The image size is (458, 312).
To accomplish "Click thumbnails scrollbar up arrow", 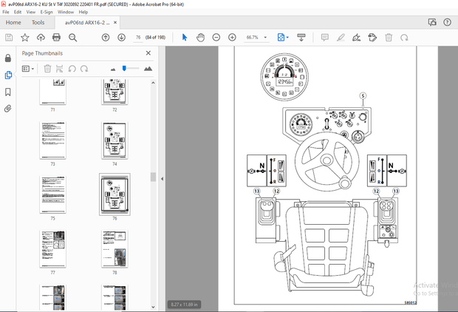I will 153,83.
